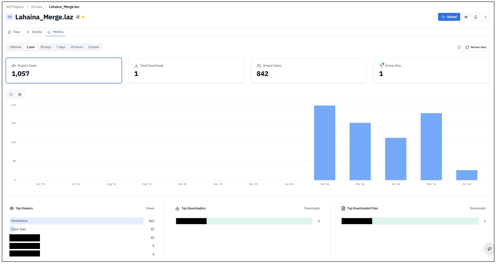Select the Lifetime time range

click(x=15, y=47)
